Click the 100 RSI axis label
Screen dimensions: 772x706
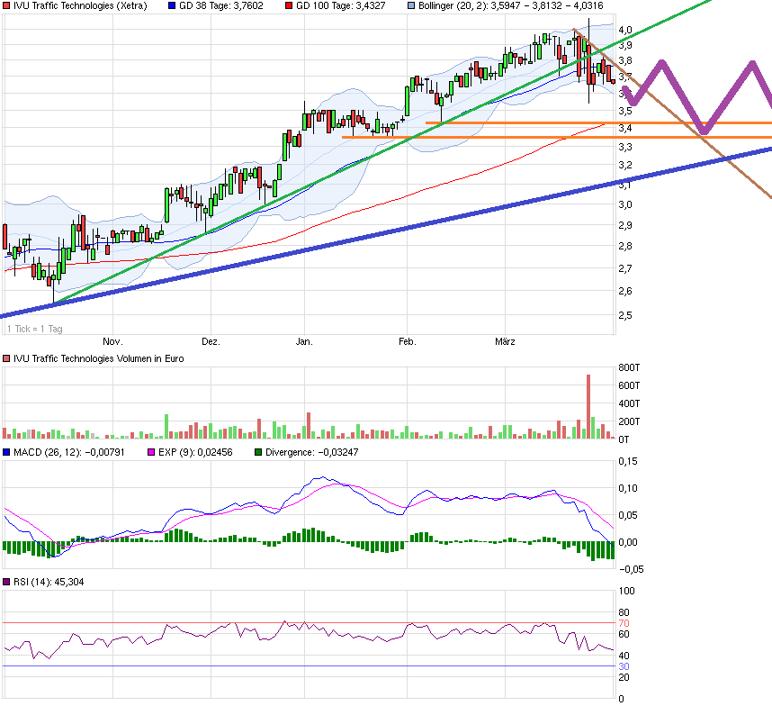coord(627,591)
